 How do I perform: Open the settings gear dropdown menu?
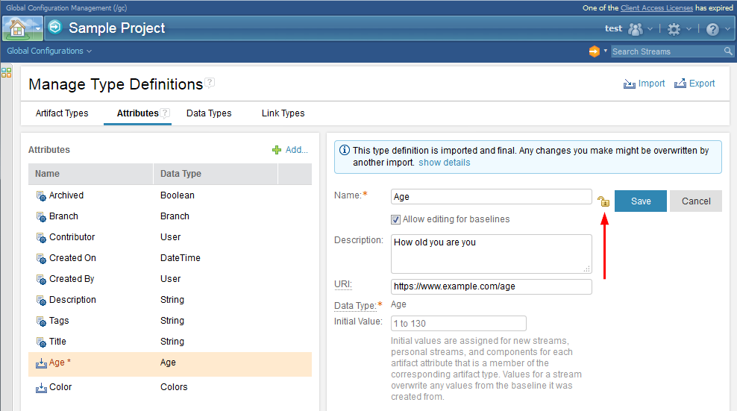(679, 29)
